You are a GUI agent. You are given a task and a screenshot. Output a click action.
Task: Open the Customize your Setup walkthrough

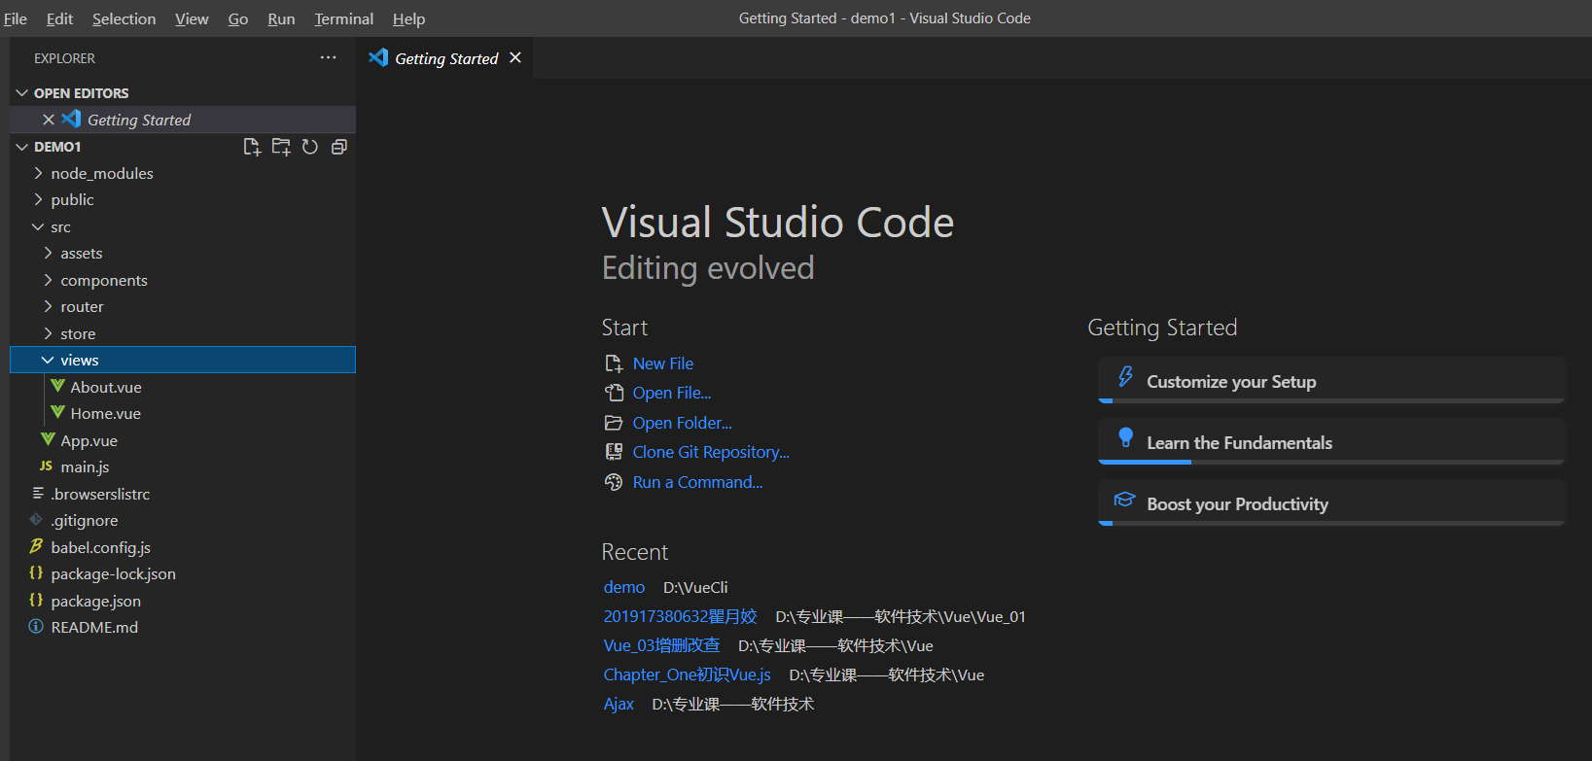point(1331,380)
